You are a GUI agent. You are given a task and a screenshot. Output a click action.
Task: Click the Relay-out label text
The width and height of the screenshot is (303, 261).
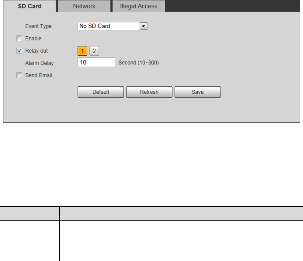[36, 51]
